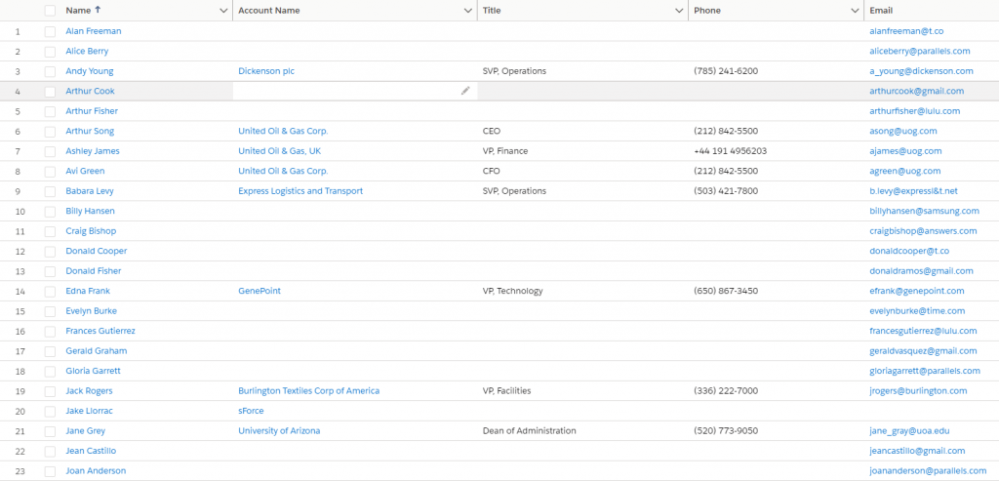
Task: Click title cell VP, Finance
Action: pyautogui.click(x=505, y=151)
